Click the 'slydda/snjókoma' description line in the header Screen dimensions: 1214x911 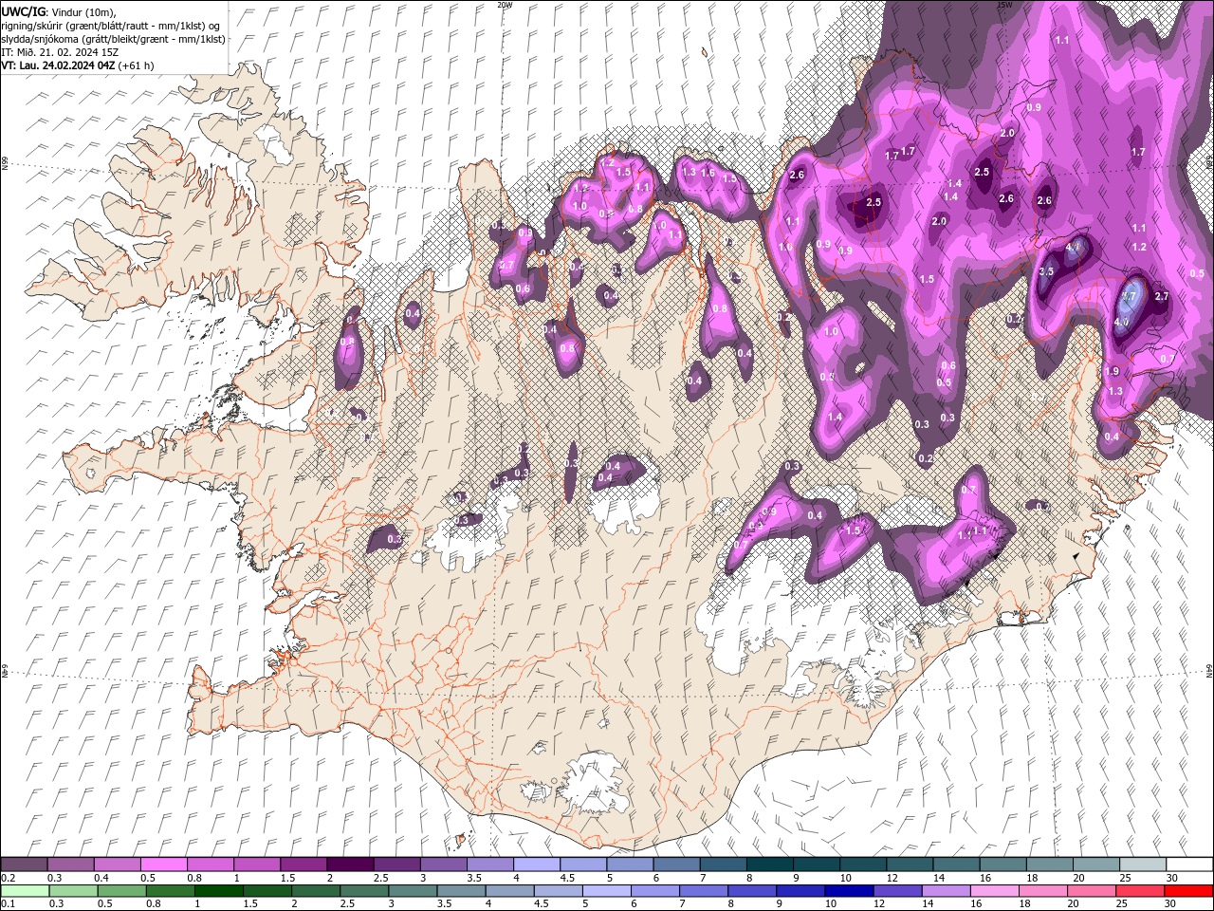pyautogui.click(x=113, y=38)
